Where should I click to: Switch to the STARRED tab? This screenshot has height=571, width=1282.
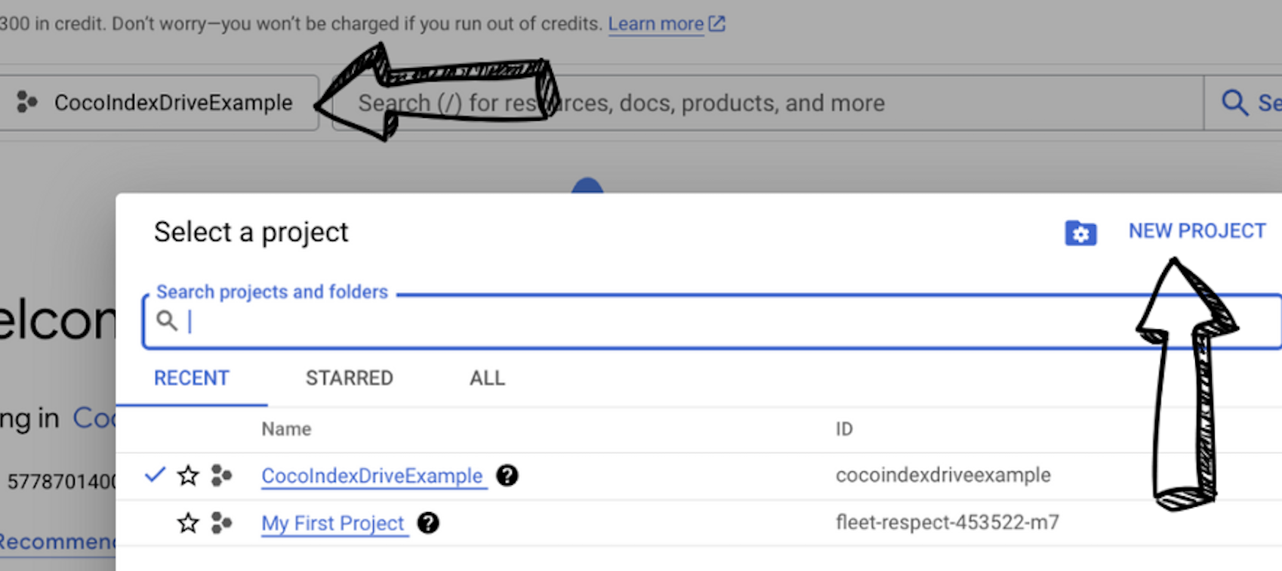(349, 378)
